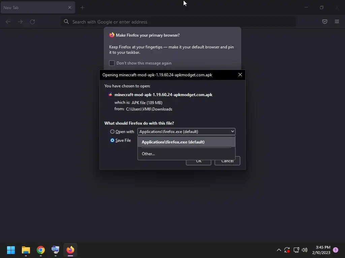Go forward with the forward arrow
Image resolution: width=345 pixels, height=258 pixels.
coord(20,22)
